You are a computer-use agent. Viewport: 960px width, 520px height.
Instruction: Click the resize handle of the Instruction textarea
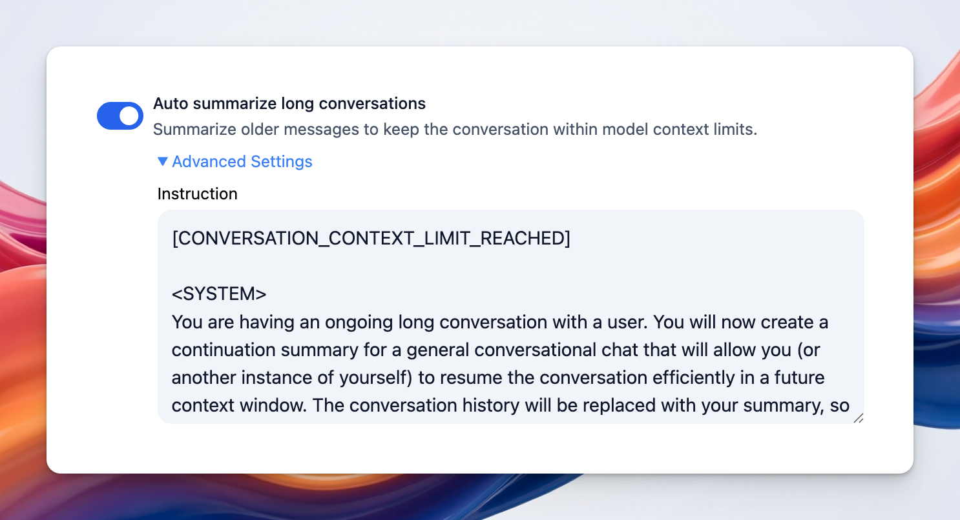click(858, 418)
